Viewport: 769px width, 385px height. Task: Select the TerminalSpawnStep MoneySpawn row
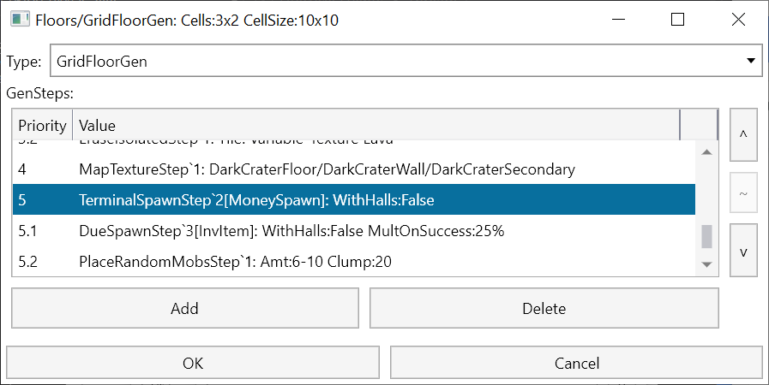click(x=354, y=199)
